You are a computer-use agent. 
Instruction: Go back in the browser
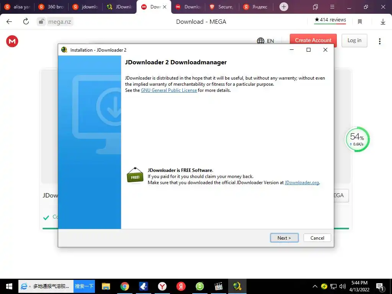tap(9, 22)
